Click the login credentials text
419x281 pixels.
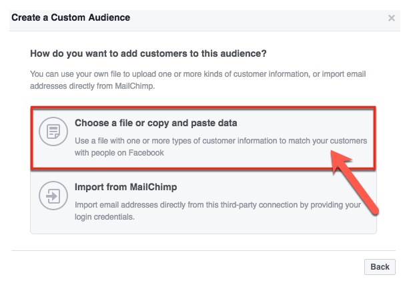point(105,217)
